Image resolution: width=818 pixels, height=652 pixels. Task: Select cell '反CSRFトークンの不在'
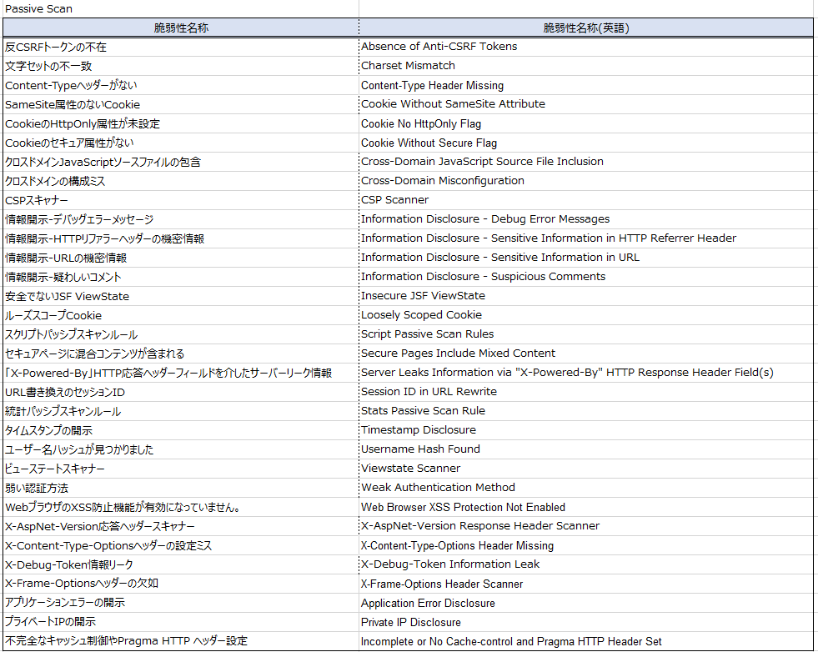(180, 47)
